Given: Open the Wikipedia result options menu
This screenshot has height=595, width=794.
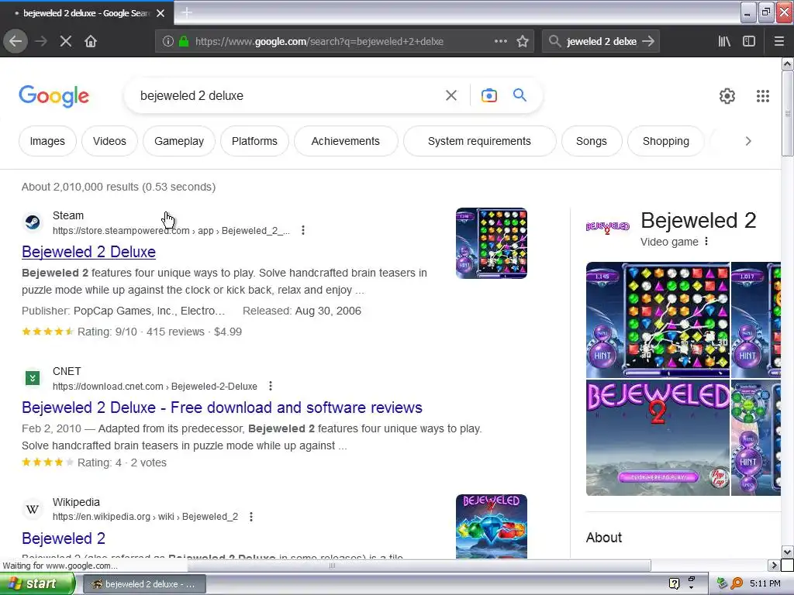Looking at the screenshot, I should click(x=251, y=517).
